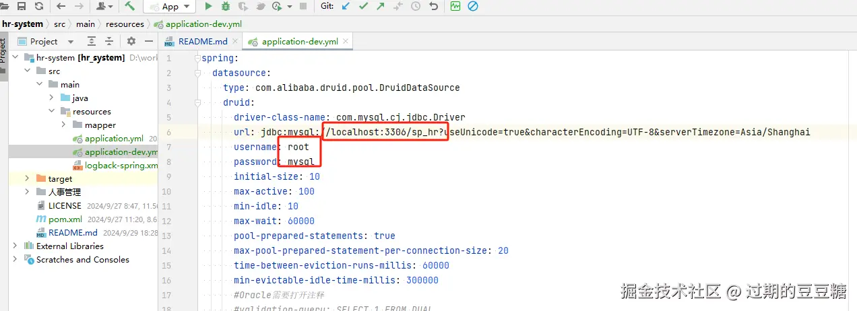Close the README.md editor tab
Viewport: 857px width, 311px height.
coord(236,42)
